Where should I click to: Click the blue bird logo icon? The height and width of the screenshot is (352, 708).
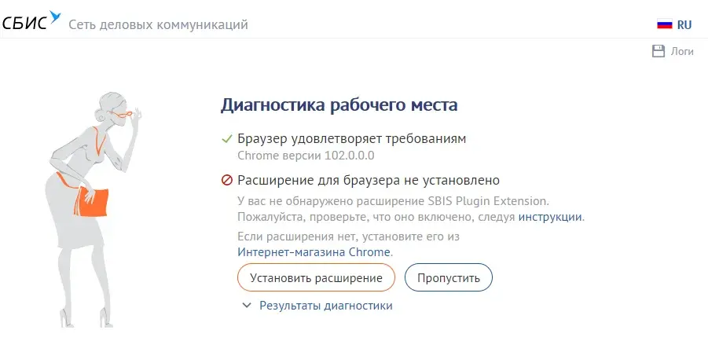tap(55, 16)
